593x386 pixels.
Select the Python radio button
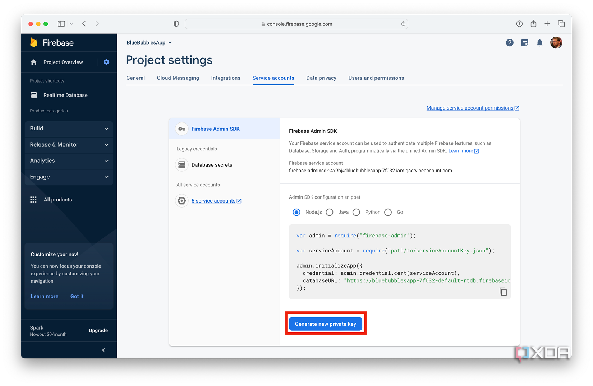pyautogui.click(x=356, y=212)
